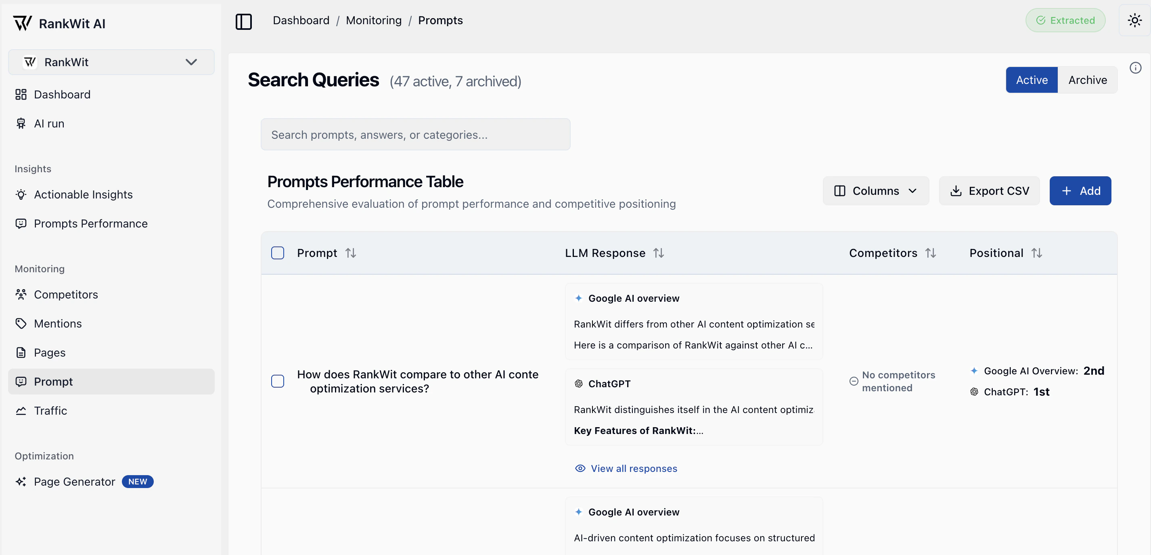Screen dimensions: 1151x555
Task: Click the Prompts Performance chat icon
Action: point(21,223)
